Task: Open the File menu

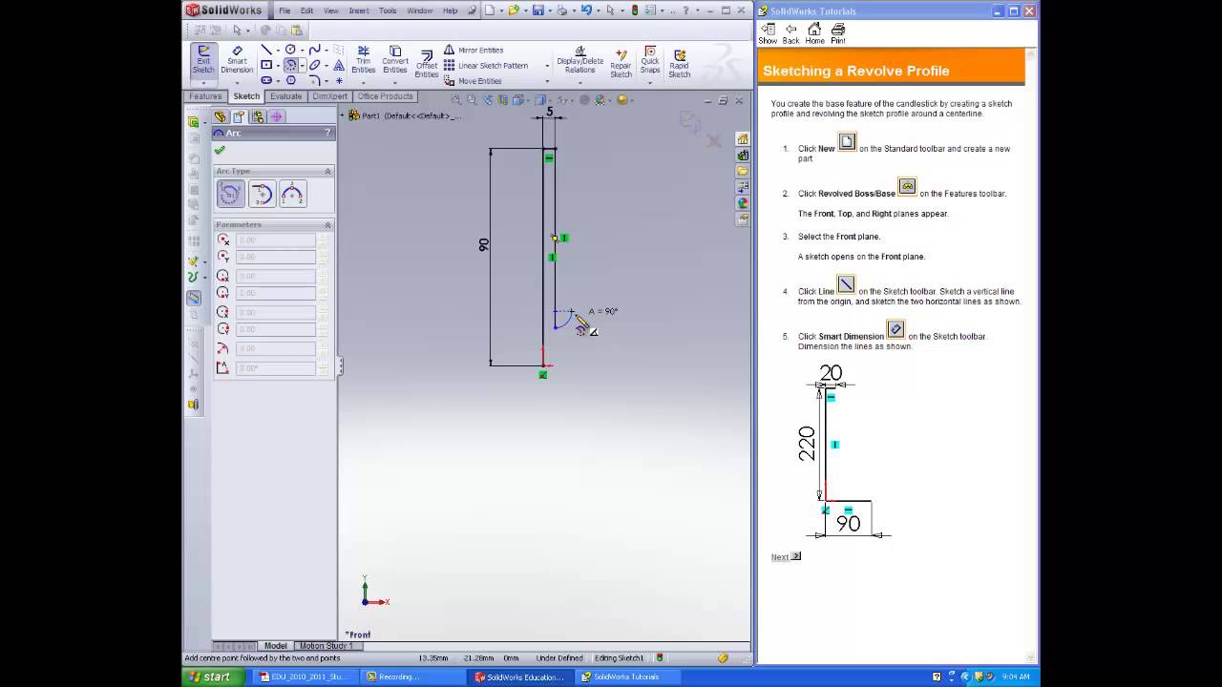Action: tap(284, 10)
